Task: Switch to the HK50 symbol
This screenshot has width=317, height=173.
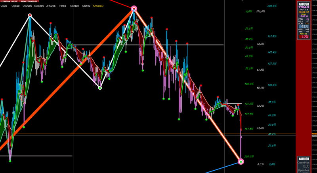Action: [63, 6]
